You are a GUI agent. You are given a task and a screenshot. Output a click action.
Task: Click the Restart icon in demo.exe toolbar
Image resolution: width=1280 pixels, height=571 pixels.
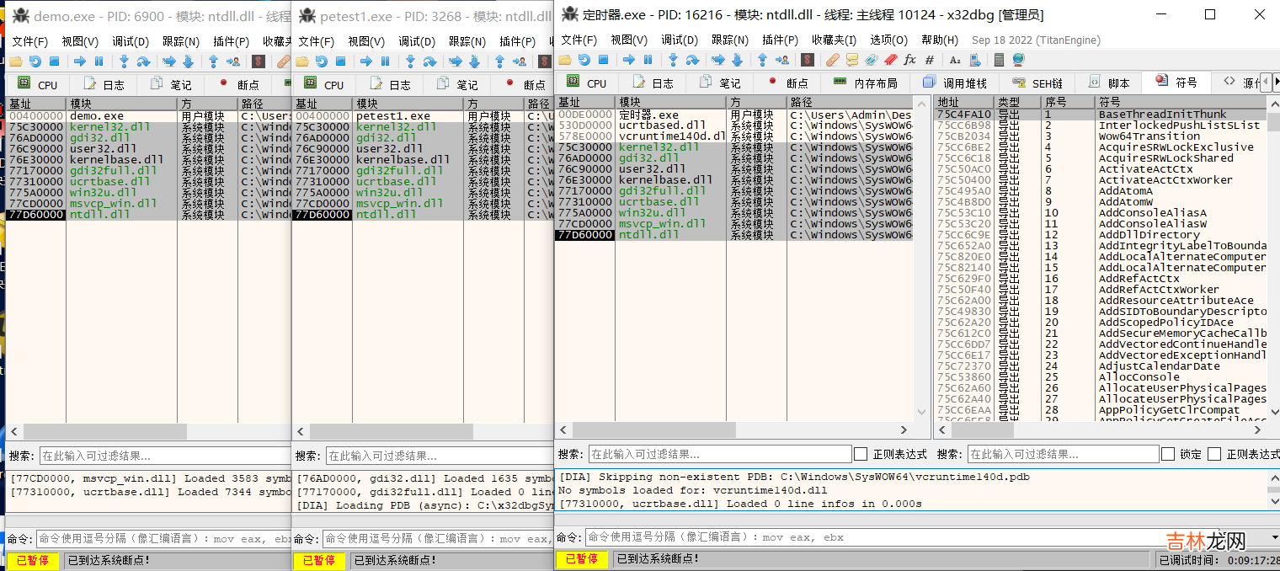[35, 61]
